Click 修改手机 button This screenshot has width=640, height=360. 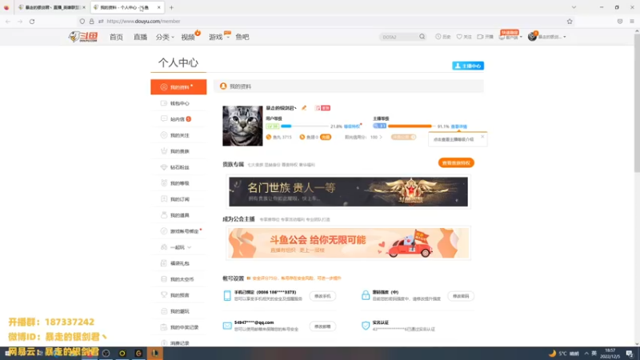coord(322,296)
